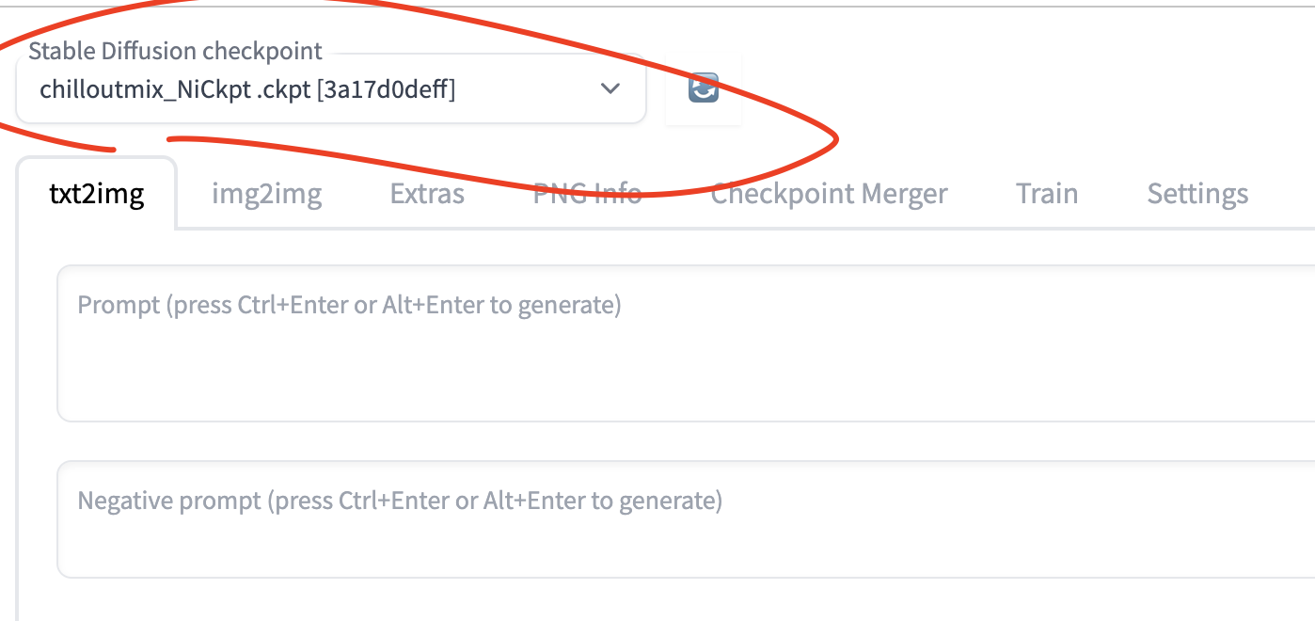
Task: Open the Checkpoint Merger tab
Action: coord(829,193)
